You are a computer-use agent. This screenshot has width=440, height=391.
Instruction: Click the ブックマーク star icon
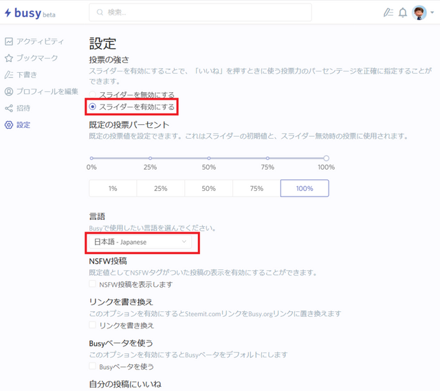coord(9,58)
